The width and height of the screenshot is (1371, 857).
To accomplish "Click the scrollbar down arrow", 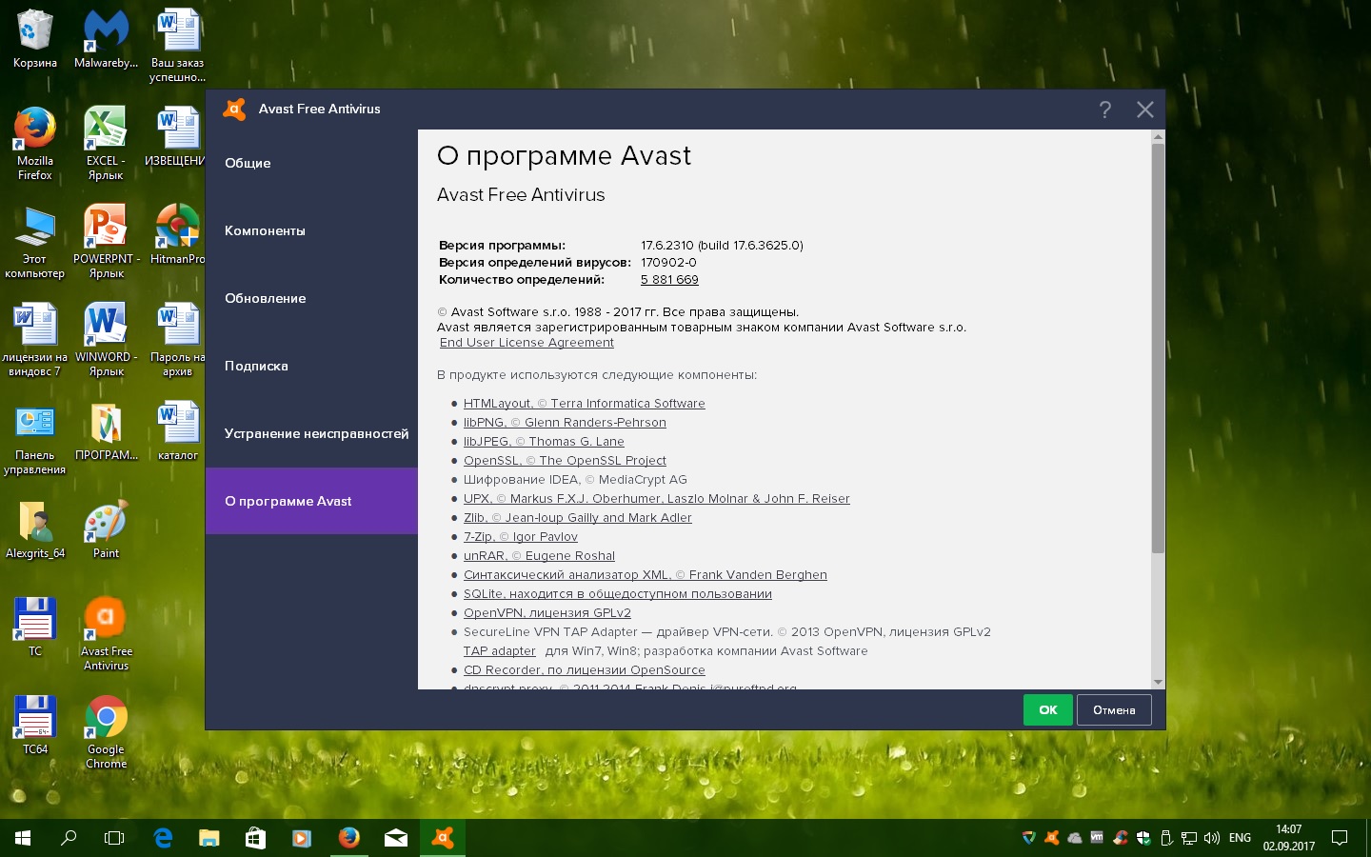I will pos(1158,682).
